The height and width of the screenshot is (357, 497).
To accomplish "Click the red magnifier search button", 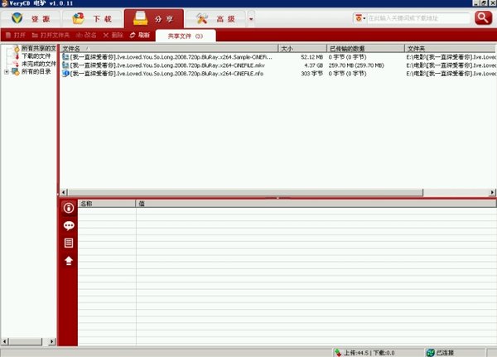I will coord(483,17).
